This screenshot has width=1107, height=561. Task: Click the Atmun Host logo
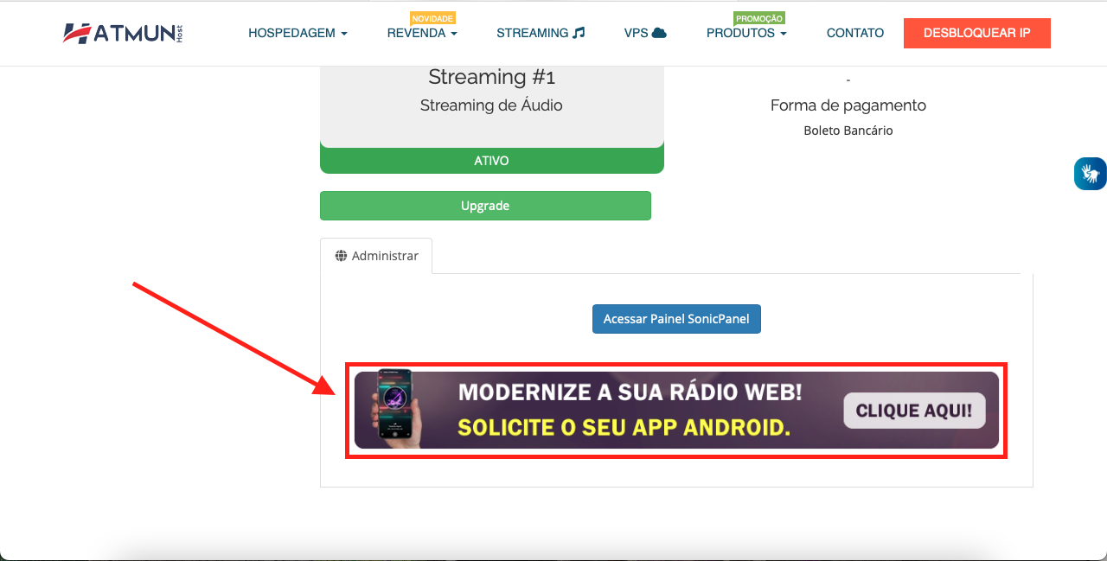coord(123,33)
